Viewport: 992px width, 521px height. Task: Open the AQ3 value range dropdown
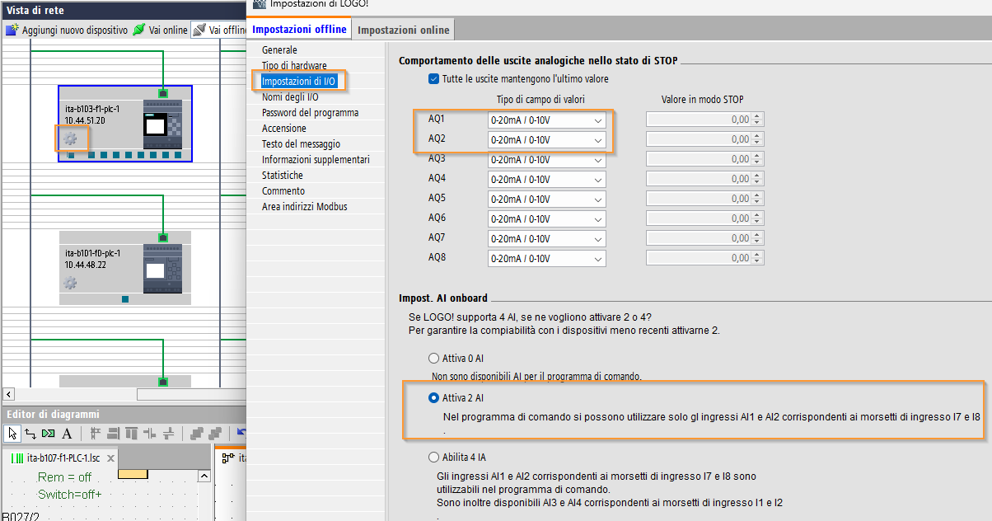(x=547, y=159)
